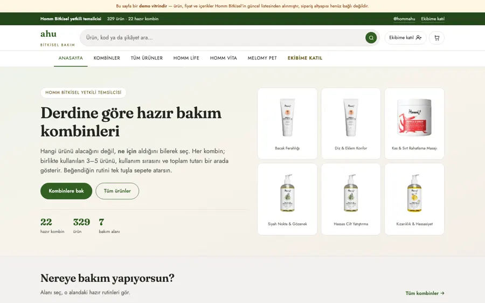The image size is (485, 303).
Task: Open the Bacak Ferahlığı product card
Action: pyautogui.click(x=287, y=123)
